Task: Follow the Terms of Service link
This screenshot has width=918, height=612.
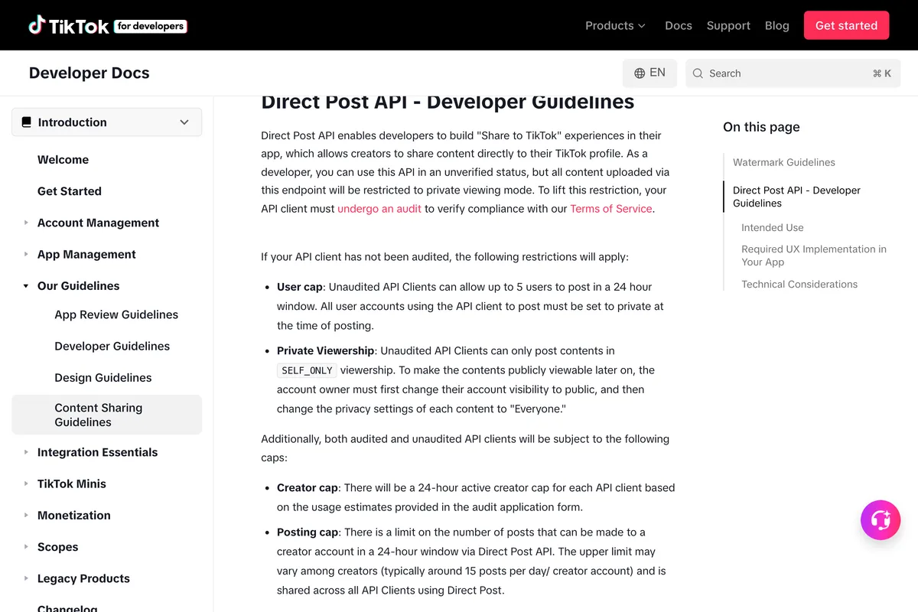Action: click(611, 209)
